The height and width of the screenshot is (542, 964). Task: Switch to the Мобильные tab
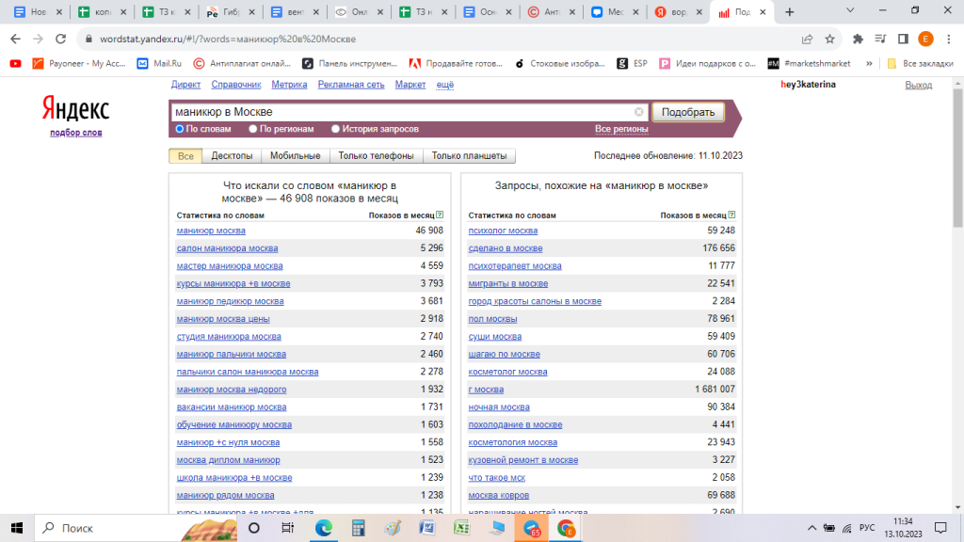[295, 156]
